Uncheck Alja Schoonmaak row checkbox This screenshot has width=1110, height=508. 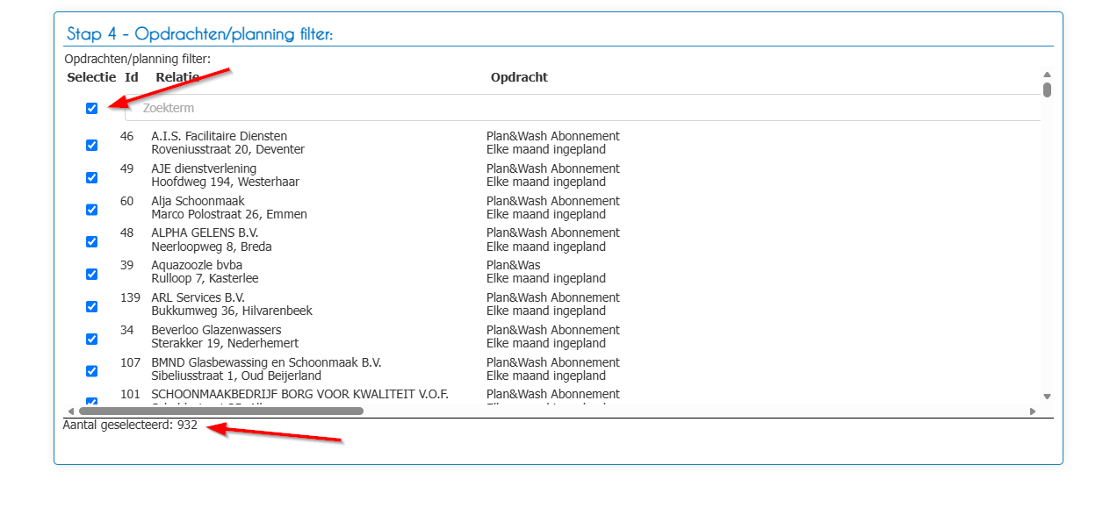tap(91, 210)
